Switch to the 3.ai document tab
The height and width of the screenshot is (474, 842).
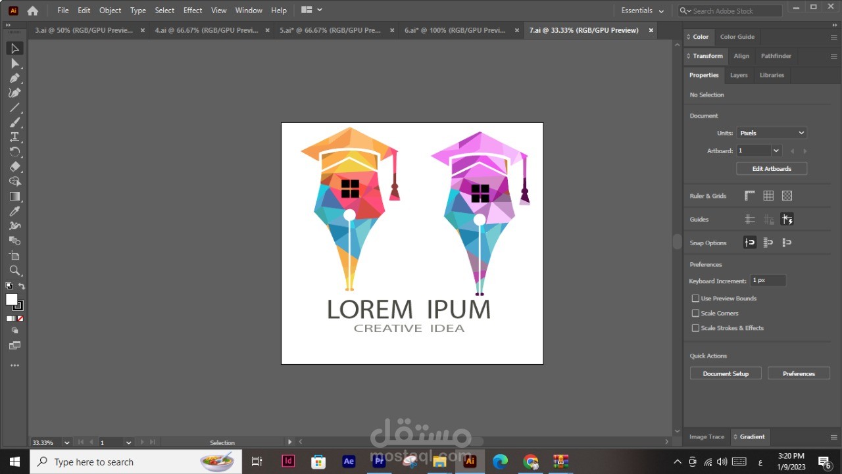tap(84, 30)
